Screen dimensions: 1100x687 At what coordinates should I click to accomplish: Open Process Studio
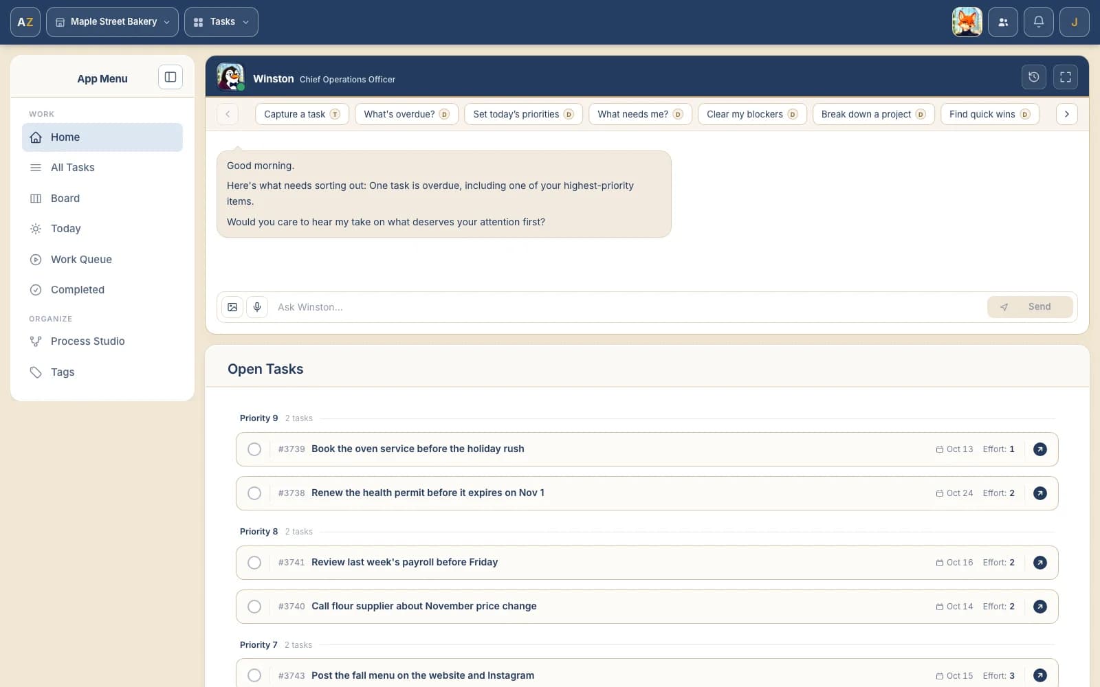102,341
